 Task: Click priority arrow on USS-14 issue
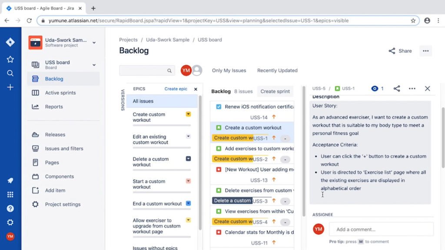pos(274,117)
